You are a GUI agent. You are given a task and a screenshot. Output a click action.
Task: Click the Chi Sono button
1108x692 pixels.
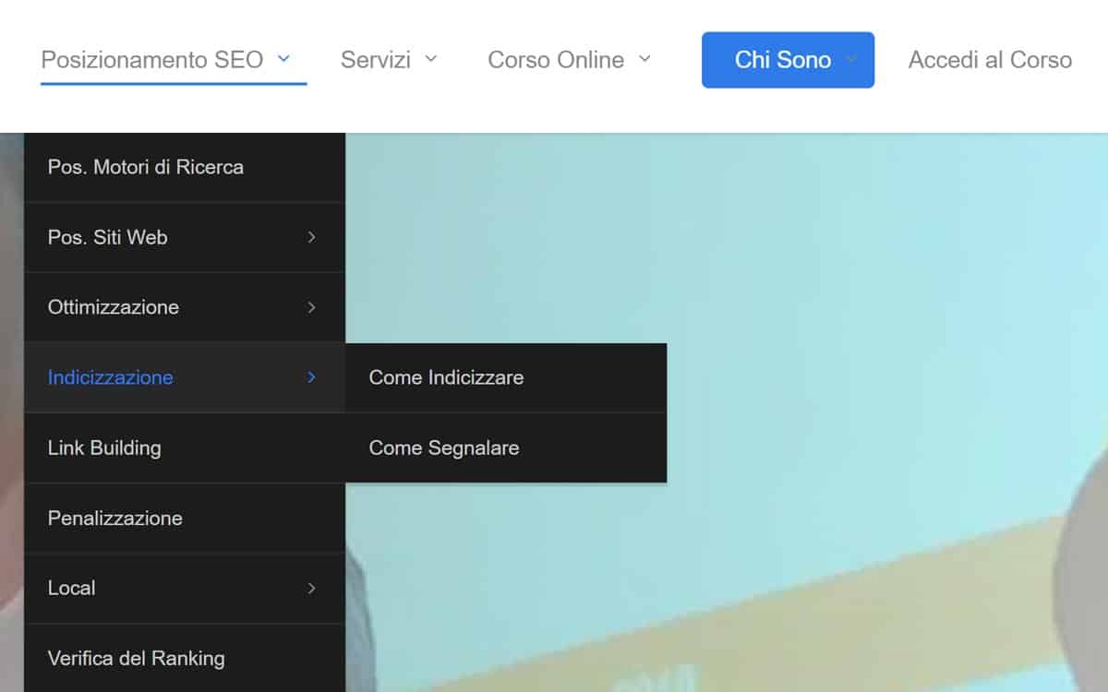click(x=788, y=60)
